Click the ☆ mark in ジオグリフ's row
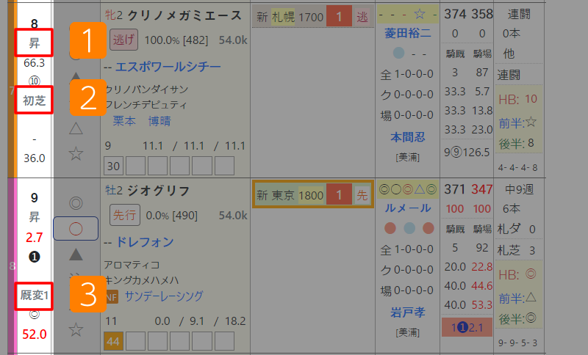 pos(75,329)
